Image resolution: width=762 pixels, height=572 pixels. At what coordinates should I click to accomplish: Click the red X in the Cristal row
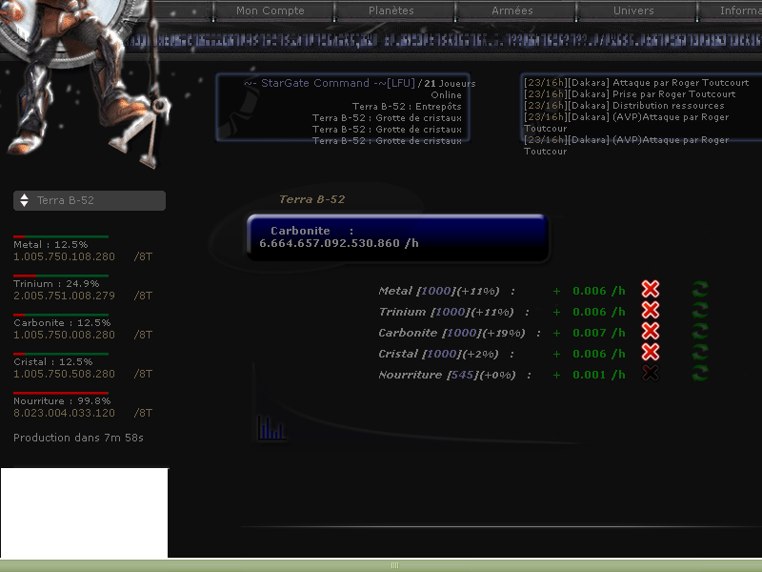pos(651,353)
